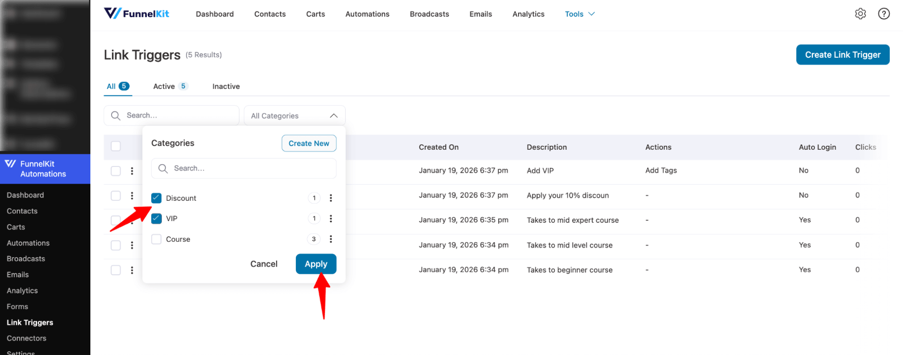The image size is (903, 355).
Task: Apply the selected category filters
Action: pyautogui.click(x=316, y=264)
